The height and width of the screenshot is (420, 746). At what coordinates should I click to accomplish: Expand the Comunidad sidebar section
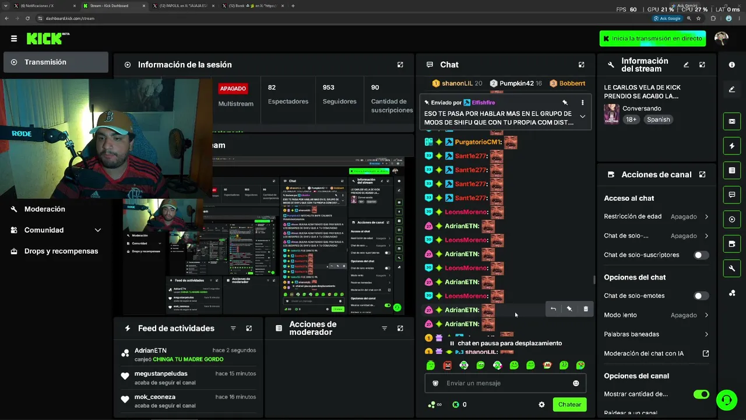click(x=55, y=230)
